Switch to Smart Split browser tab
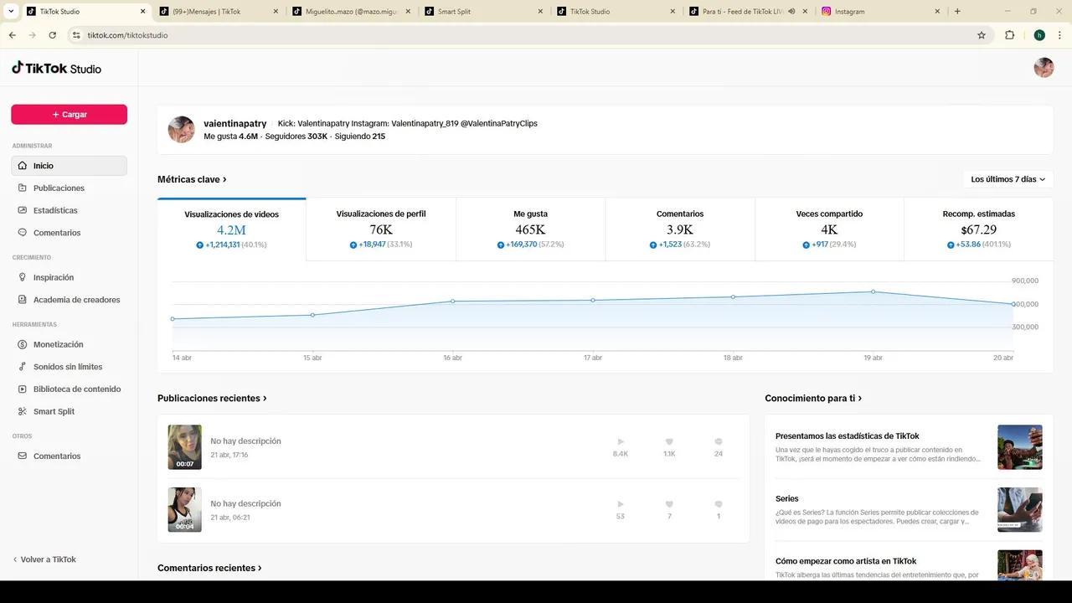This screenshot has width=1072, height=603. [x=484, y=12]
